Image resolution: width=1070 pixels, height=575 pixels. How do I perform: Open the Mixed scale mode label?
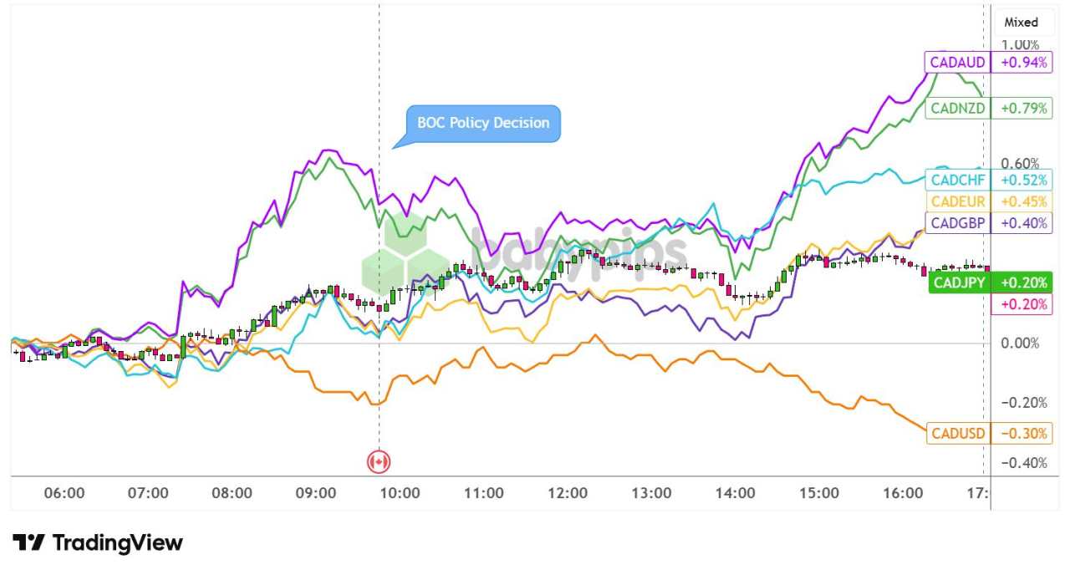point(1021,23)
